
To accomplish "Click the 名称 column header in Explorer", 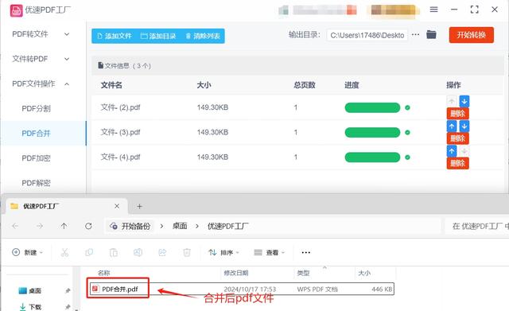I will 104,273.
